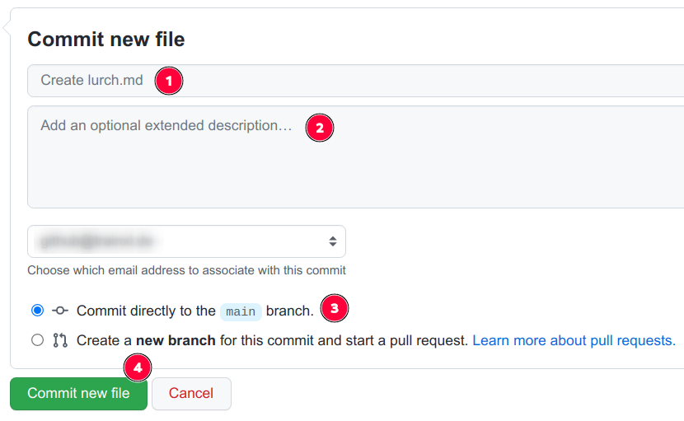Viewport: 684px width, 421px height.
Task: Click the up/down arrows on the email selector
Action: (333, 241)
